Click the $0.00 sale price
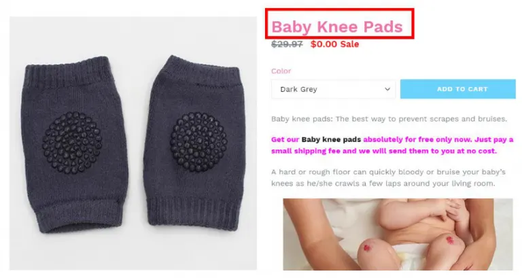This screenshot has width=522, height=278. click(x=324, y=44)
